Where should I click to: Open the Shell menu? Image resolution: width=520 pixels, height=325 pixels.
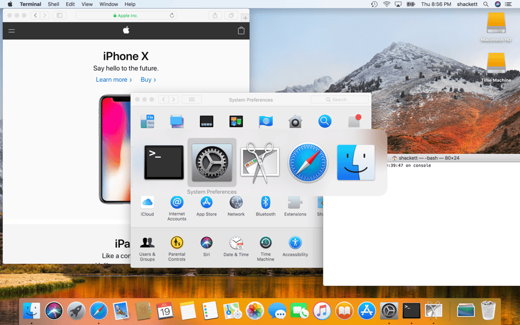click(x=54, y=4)
